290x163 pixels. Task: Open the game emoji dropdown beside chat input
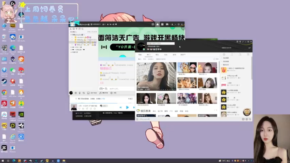tap(101, 89)
